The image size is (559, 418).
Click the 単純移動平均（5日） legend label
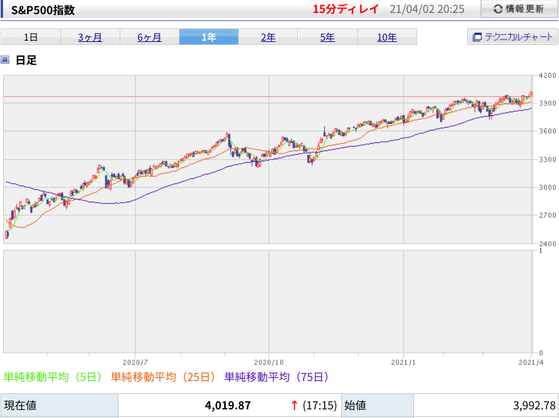(53, 377)
